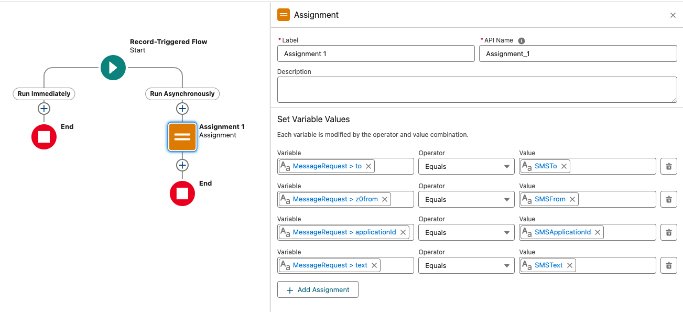The height and width of the screenshot is (312, 683).
Task: Click the Run Asynchronously path label
Action: [182, 94]
